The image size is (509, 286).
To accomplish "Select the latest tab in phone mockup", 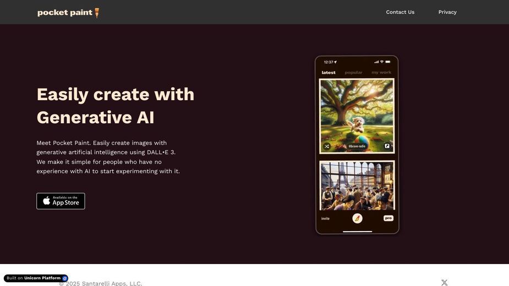I will pyautogui.click(x=329, y=73).
